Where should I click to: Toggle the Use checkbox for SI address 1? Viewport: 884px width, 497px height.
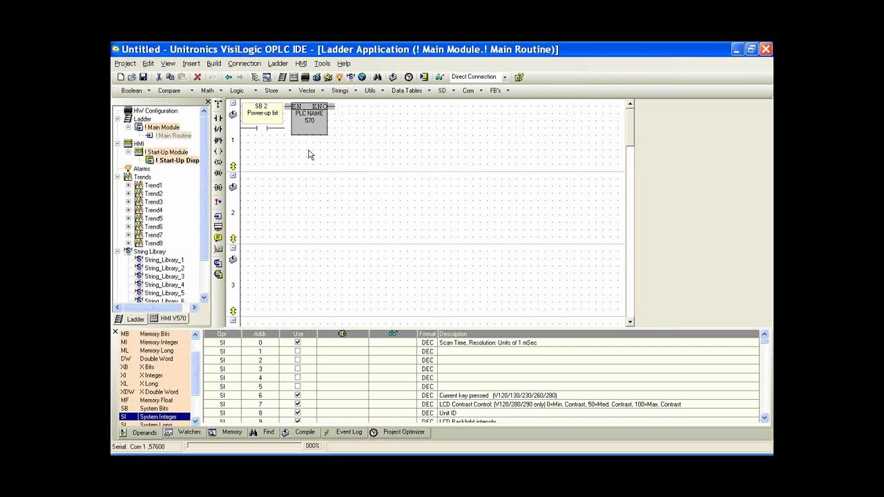[298, 351]
